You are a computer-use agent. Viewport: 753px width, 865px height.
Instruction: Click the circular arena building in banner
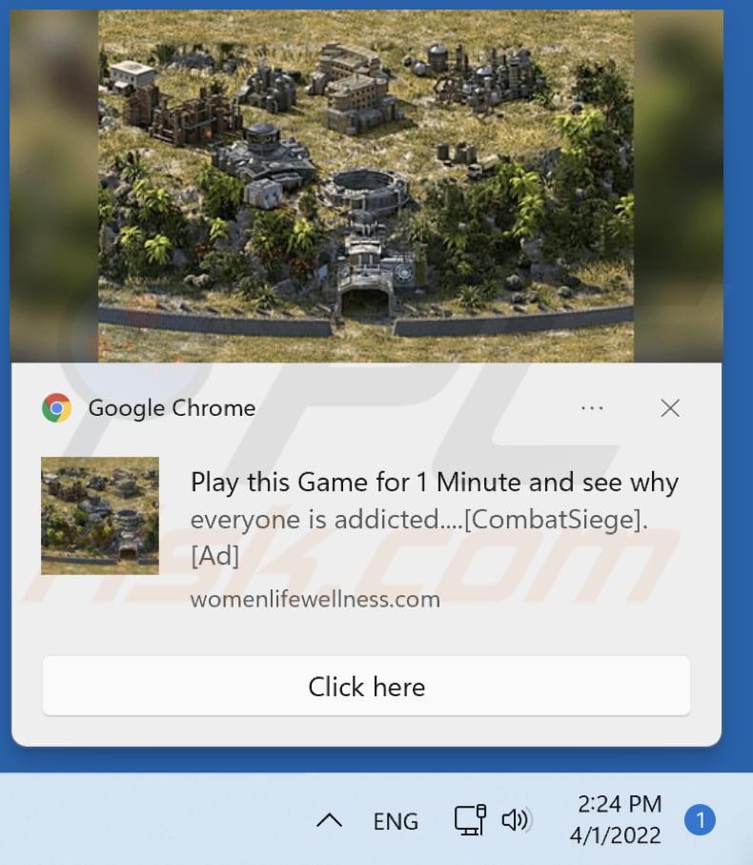tap(365, 191)
